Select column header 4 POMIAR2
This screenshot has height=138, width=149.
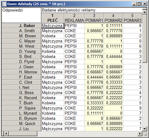pos(113,18)
